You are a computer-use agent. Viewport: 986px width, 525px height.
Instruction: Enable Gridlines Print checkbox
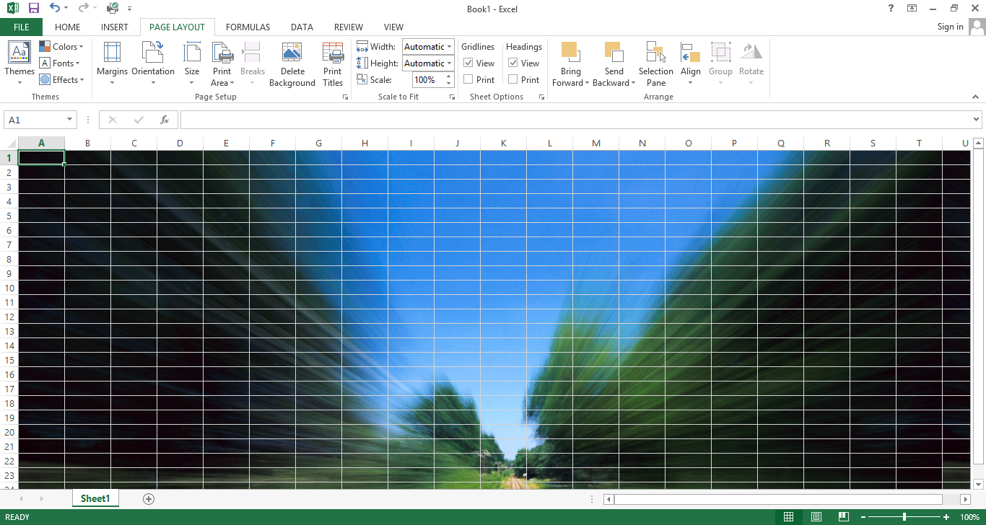tap(468, 80)
